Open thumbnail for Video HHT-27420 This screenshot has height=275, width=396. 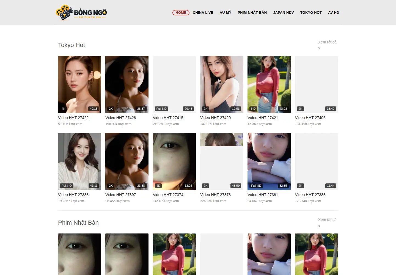(222, 84)
